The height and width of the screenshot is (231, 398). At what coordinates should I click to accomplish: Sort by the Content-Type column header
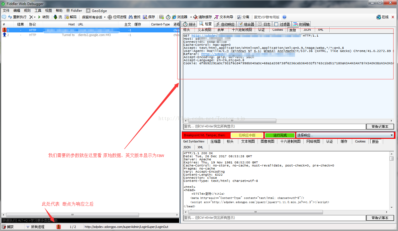pos(160,24)
